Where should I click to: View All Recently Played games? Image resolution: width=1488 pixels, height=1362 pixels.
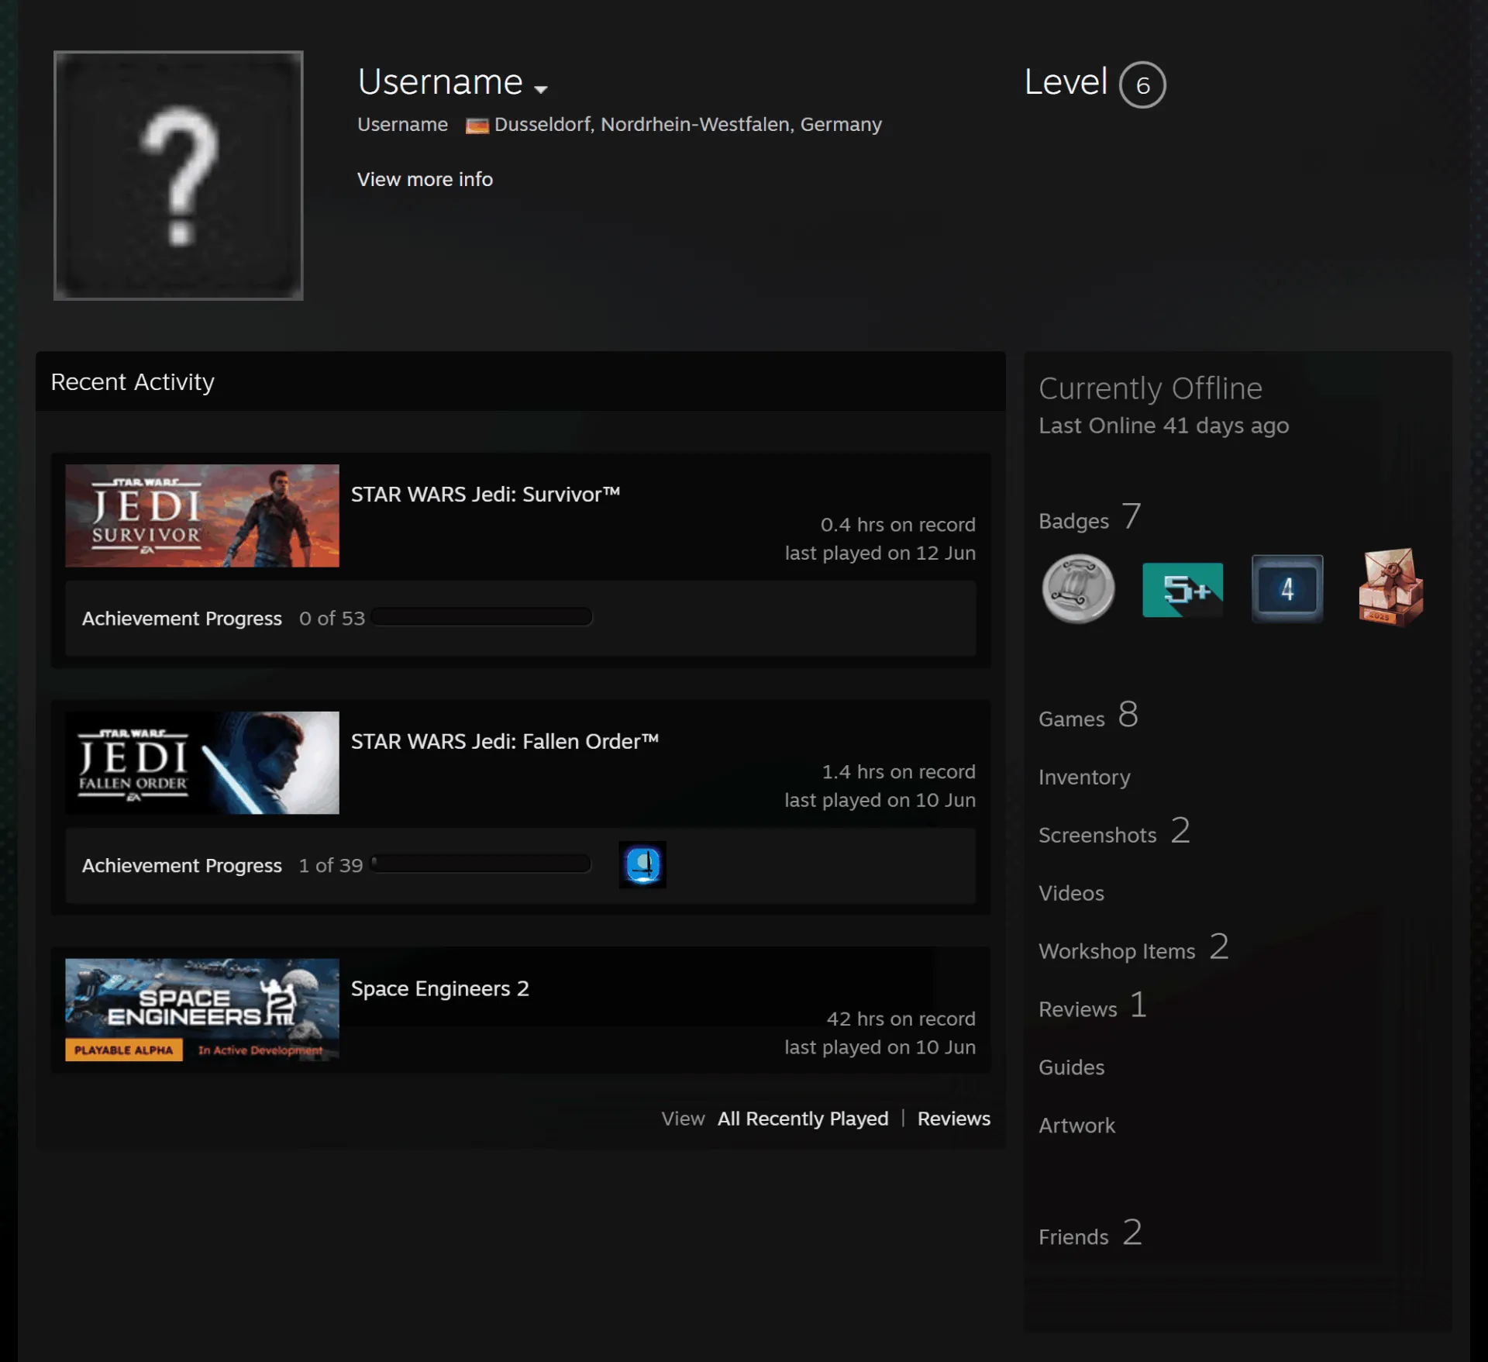click(x=803, y=1119)
